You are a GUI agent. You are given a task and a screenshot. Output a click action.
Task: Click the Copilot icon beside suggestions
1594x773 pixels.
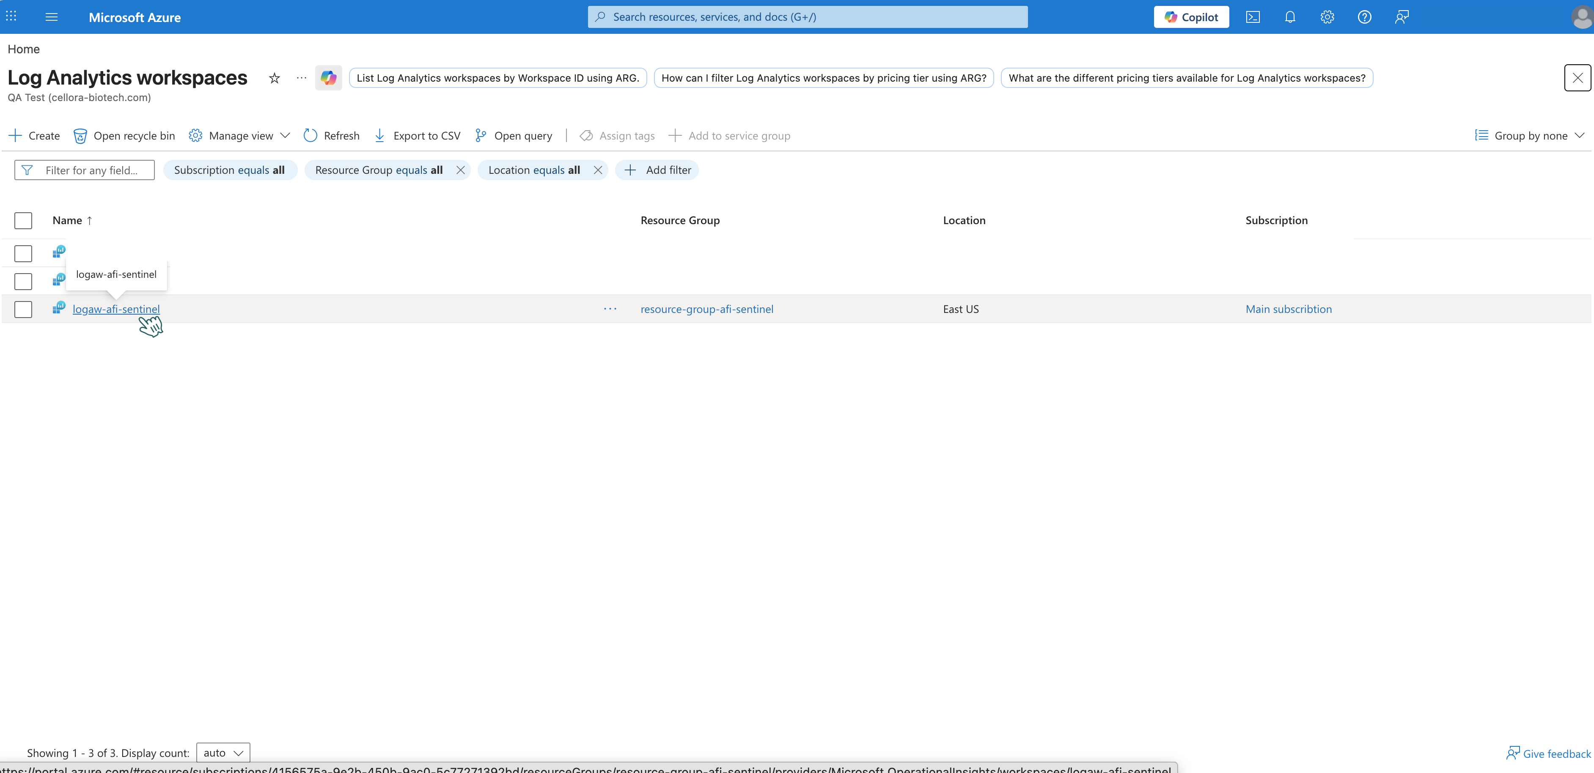(328, 78)
